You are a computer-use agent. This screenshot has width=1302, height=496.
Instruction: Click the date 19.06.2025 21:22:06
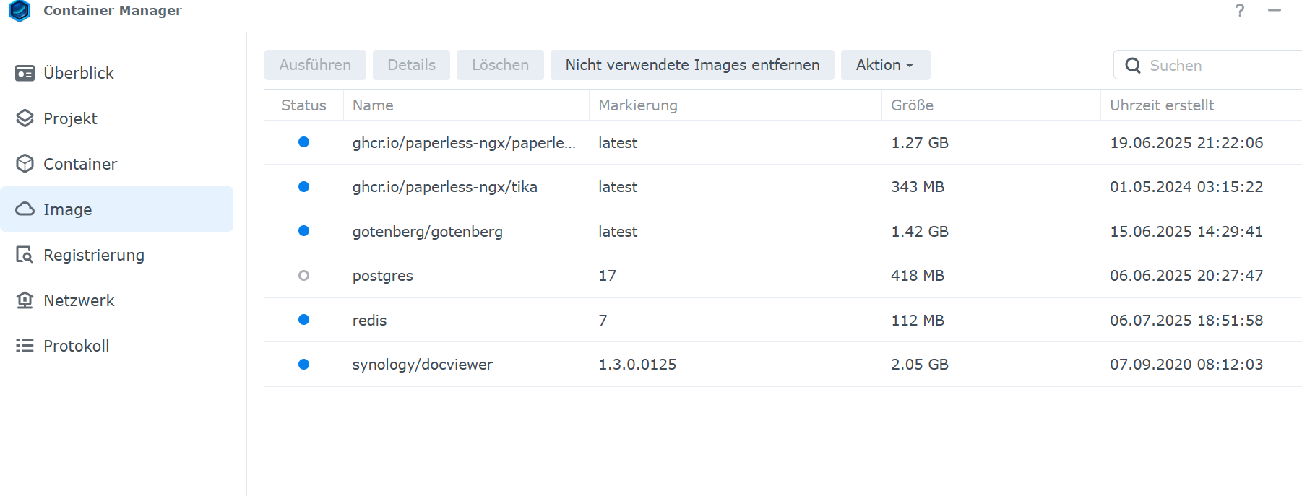[1187, 143]
